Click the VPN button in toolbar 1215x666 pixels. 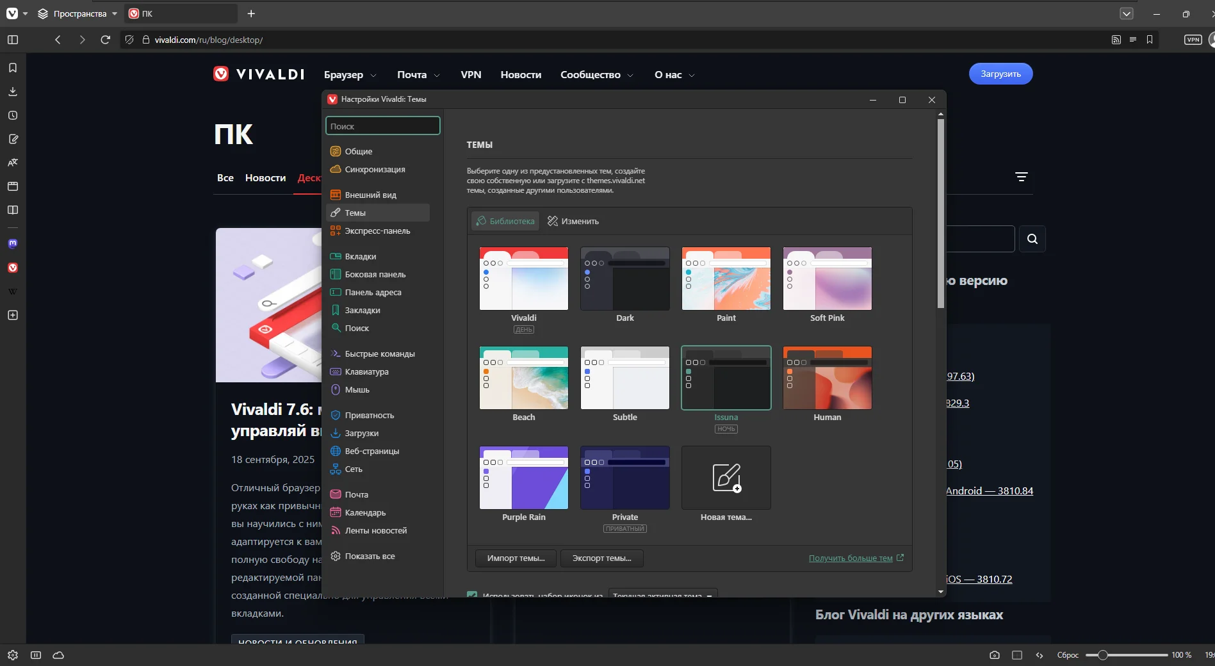tap(1193, 40)
